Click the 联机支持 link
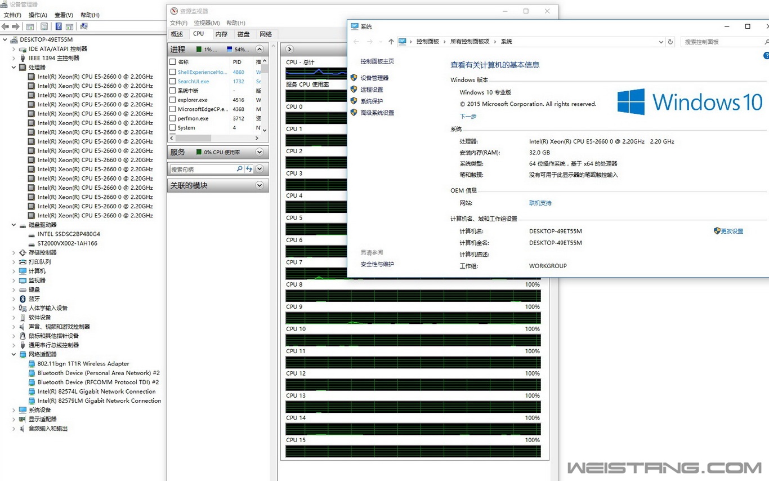769x481 pixels. click(x=540, y=203)
